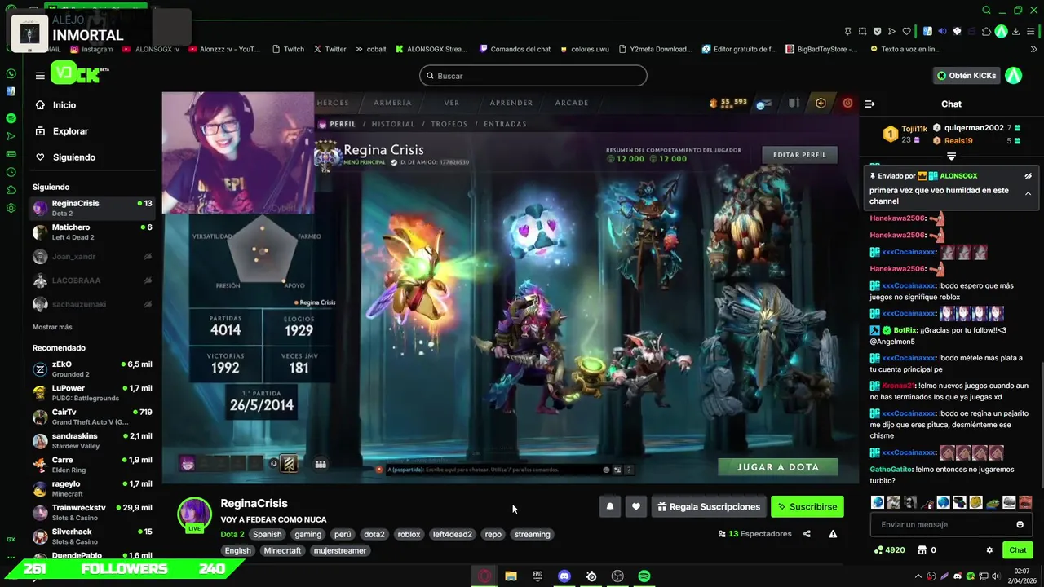Open Twitch bookmark in bookmarks bar
This screenshot has width=1044, height=587.
(288, 49)
